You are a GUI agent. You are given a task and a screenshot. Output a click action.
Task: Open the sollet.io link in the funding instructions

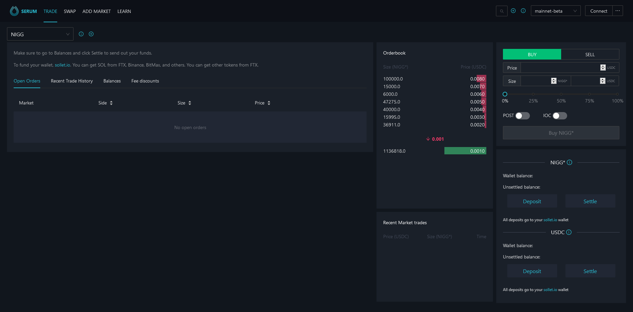click(x=63, y=65)
